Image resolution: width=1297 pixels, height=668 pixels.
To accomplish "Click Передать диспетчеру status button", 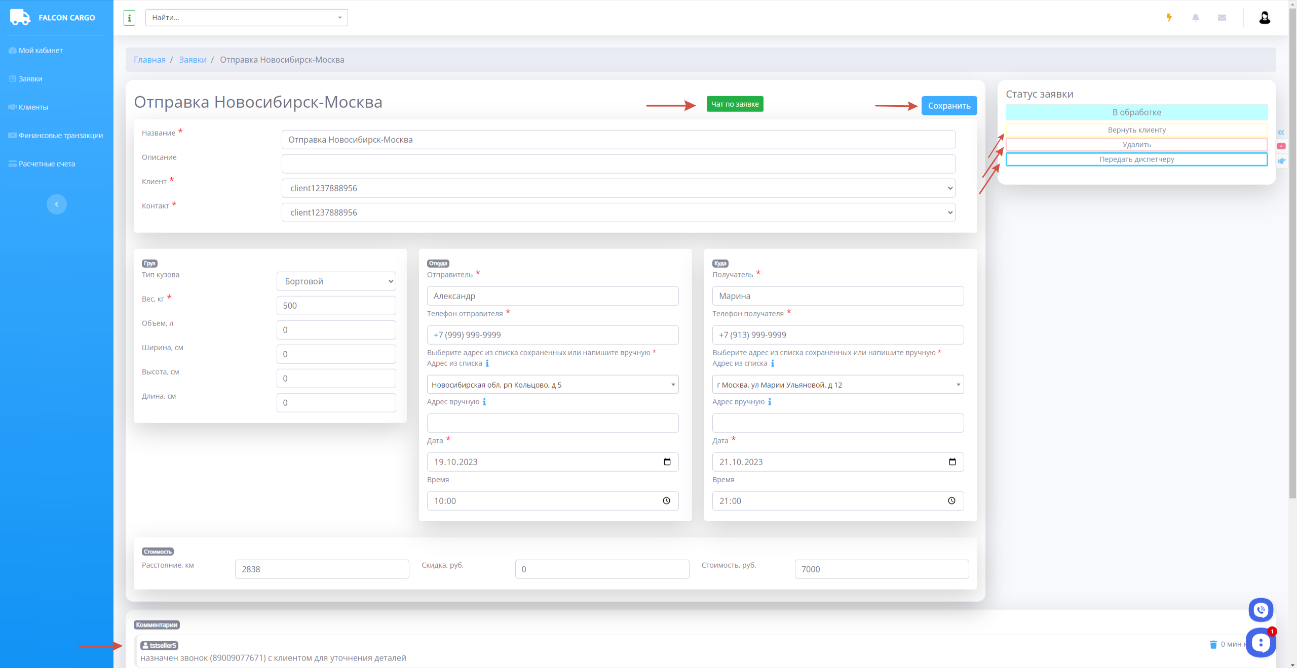I will click(1136, 159).
